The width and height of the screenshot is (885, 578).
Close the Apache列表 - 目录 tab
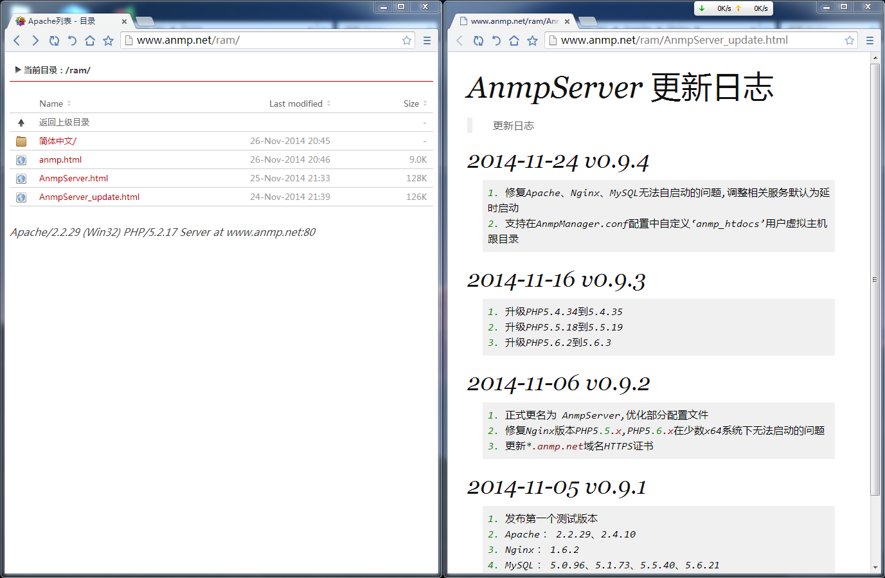pyautogui.click(x=124, y=21)
